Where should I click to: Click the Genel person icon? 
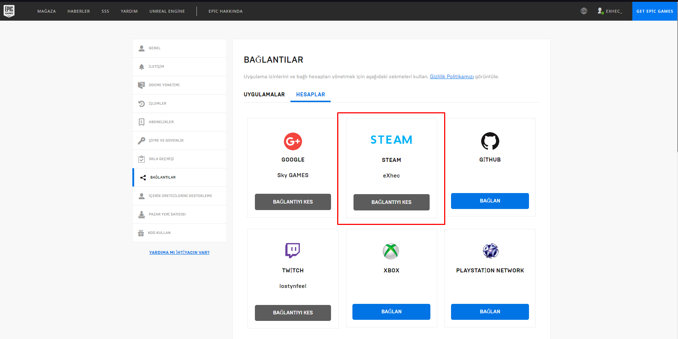click(141, 48)
